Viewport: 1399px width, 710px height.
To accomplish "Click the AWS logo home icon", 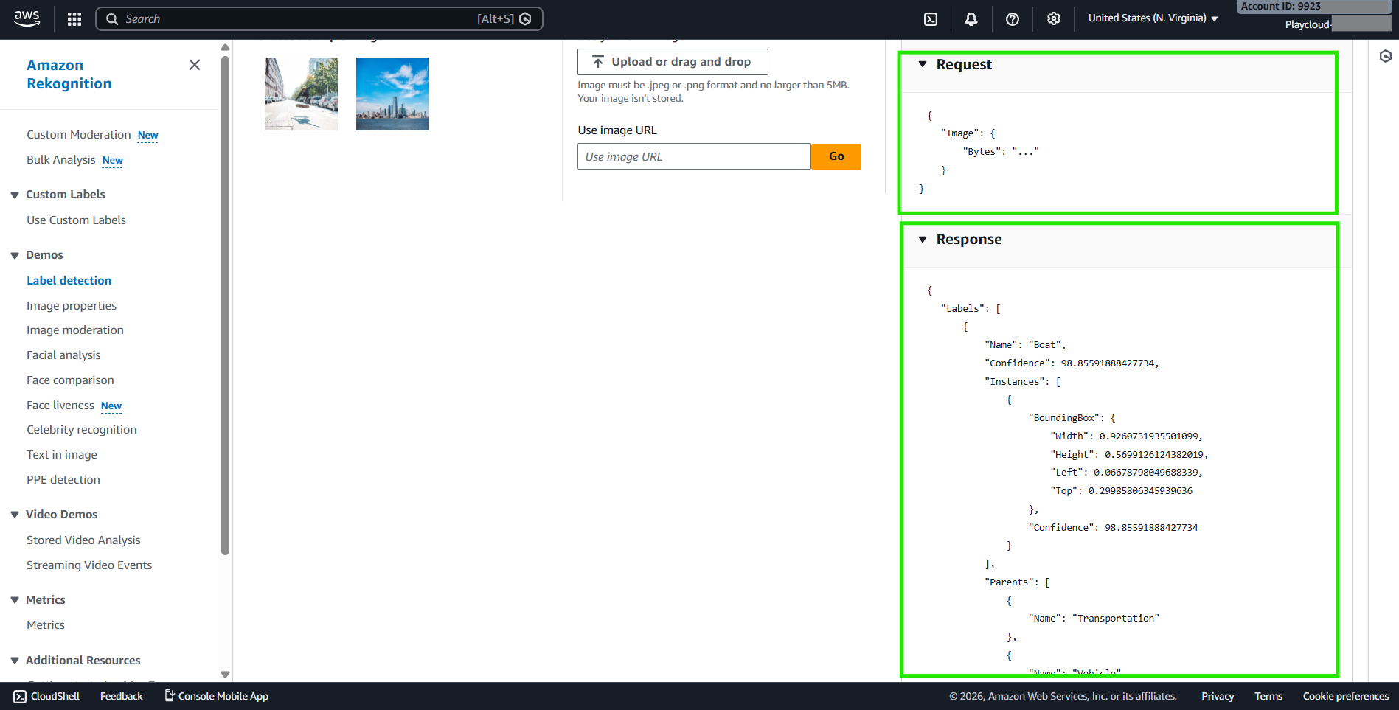I will (27, 18).
